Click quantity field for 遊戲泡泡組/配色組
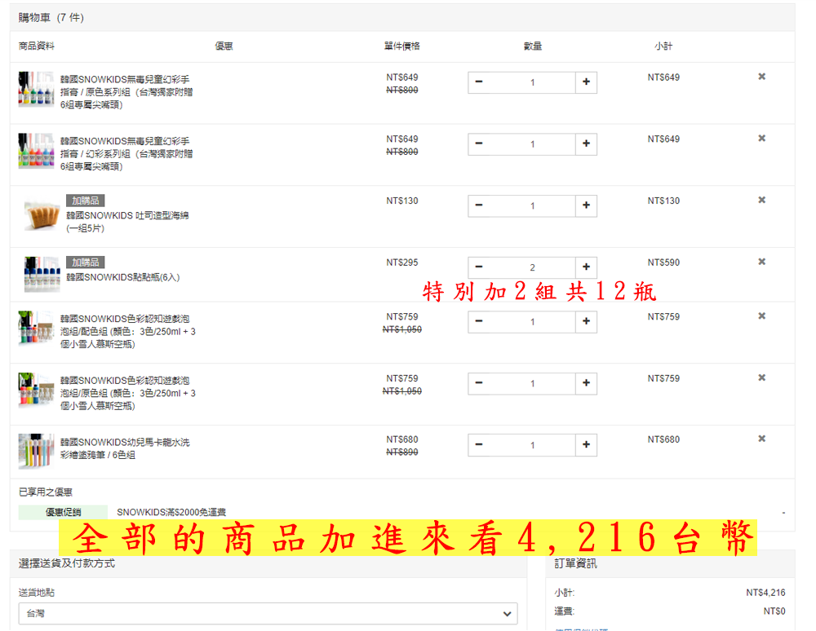 click(532, 322)
